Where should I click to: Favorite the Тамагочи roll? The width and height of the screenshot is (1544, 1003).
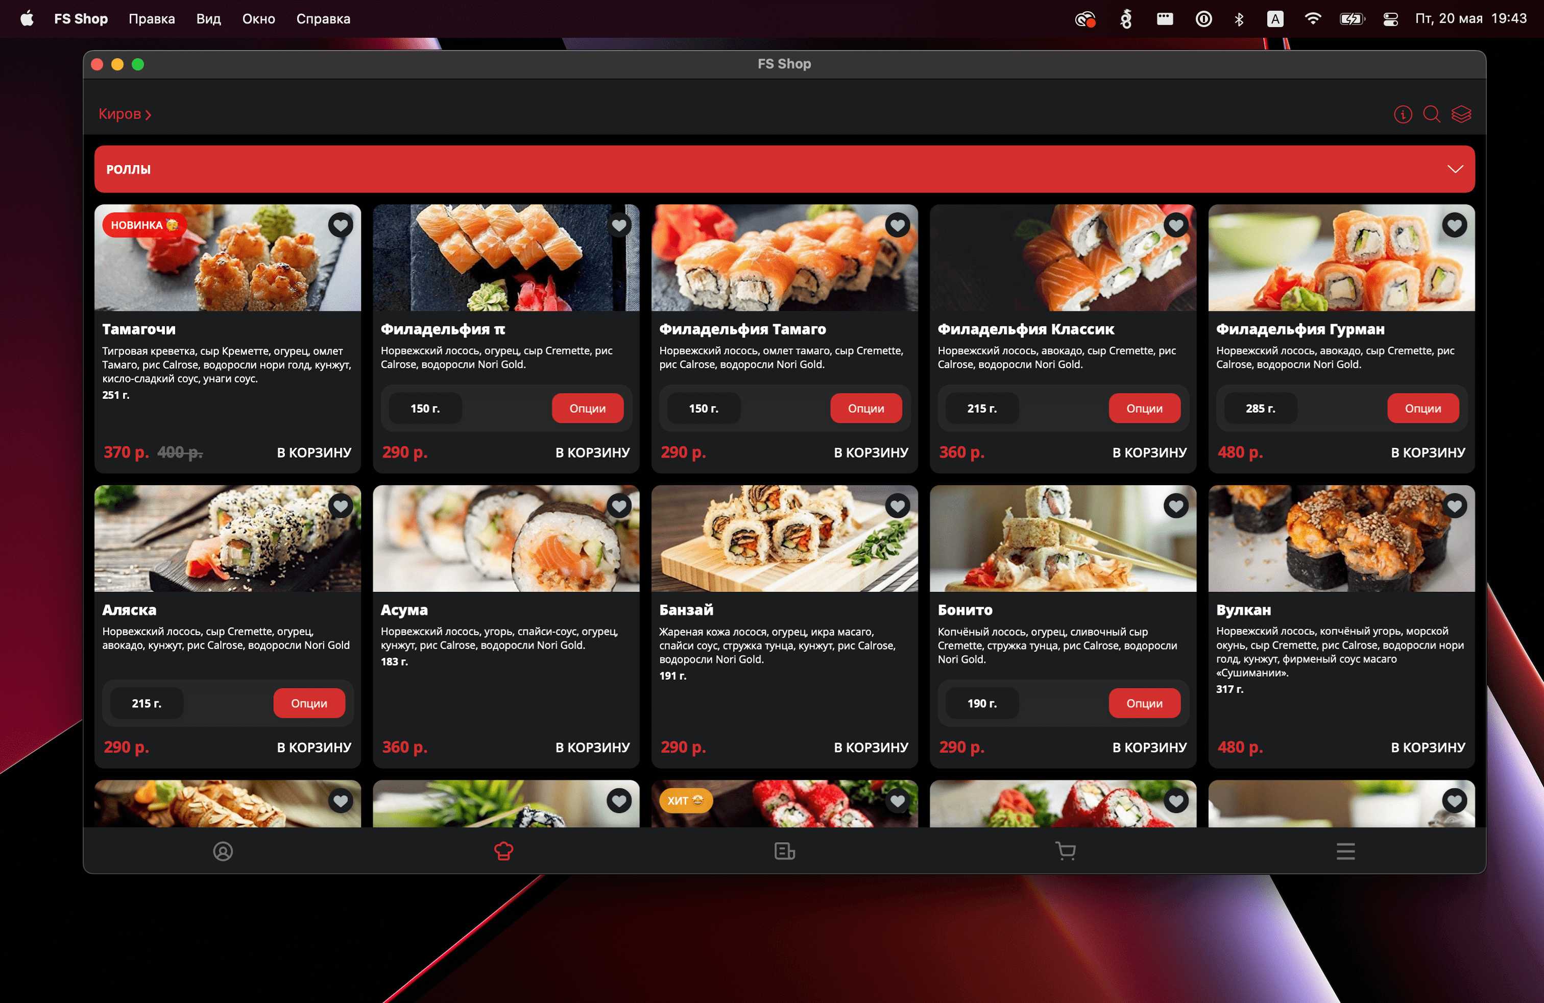point(341,225)
